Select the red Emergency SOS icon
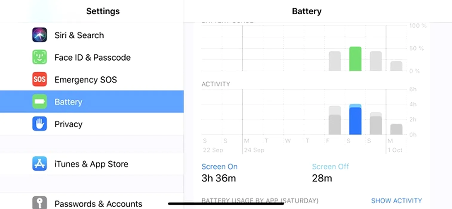The width and height of the screenshot is (452, 209). click(x=39, y=79)
